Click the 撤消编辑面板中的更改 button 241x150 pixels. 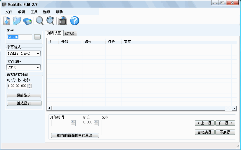pyautogui.click(x=75, y=135)
